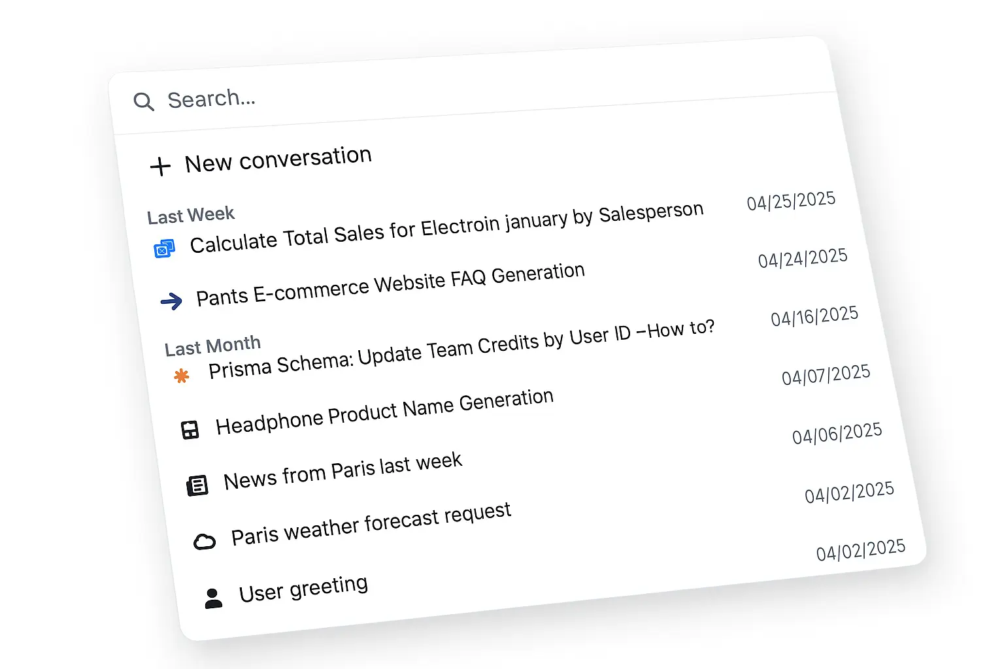
Task: Click the newspaper icon beside News from Paris
Action: (x=197, y=485)
